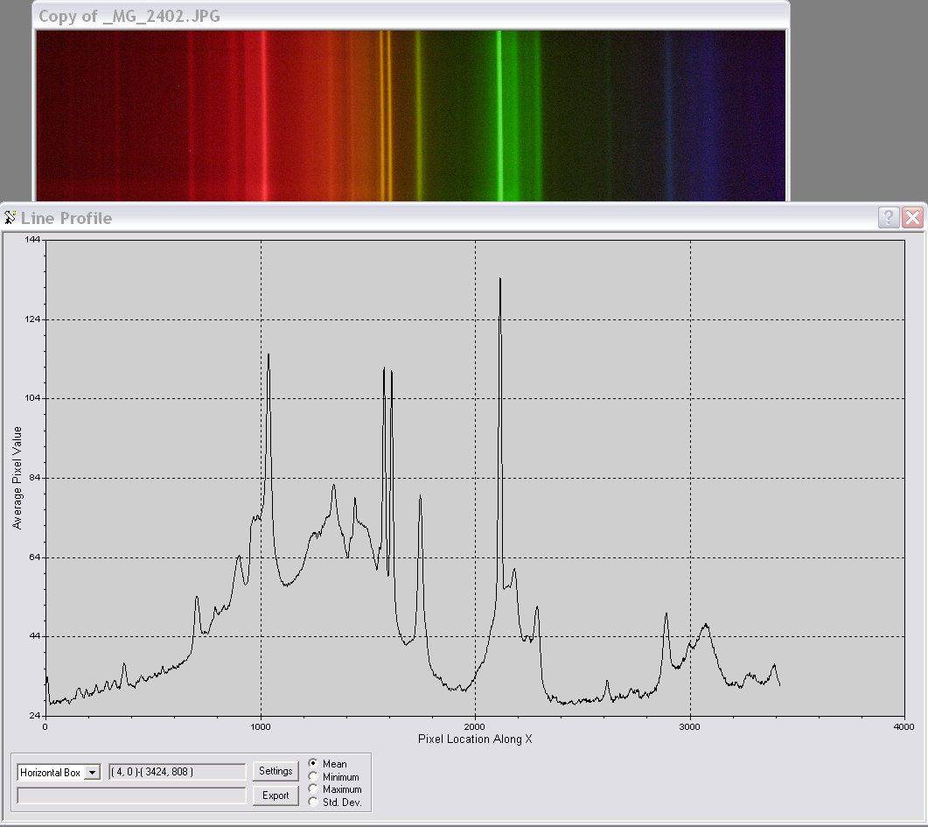Click the bright red line in spectrum image
928x827 pixels.
264,114
